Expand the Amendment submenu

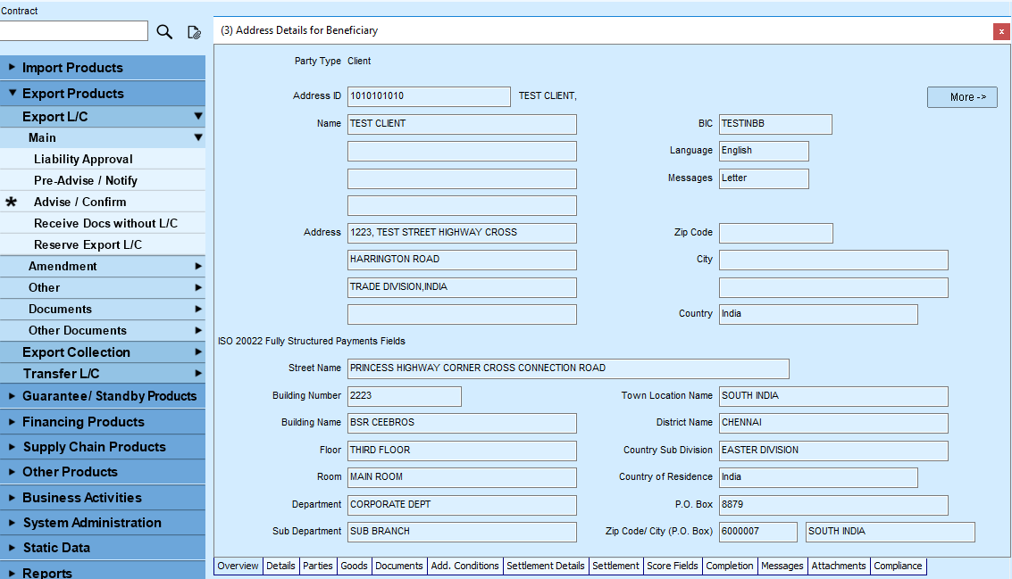click(x=103, y=266)
